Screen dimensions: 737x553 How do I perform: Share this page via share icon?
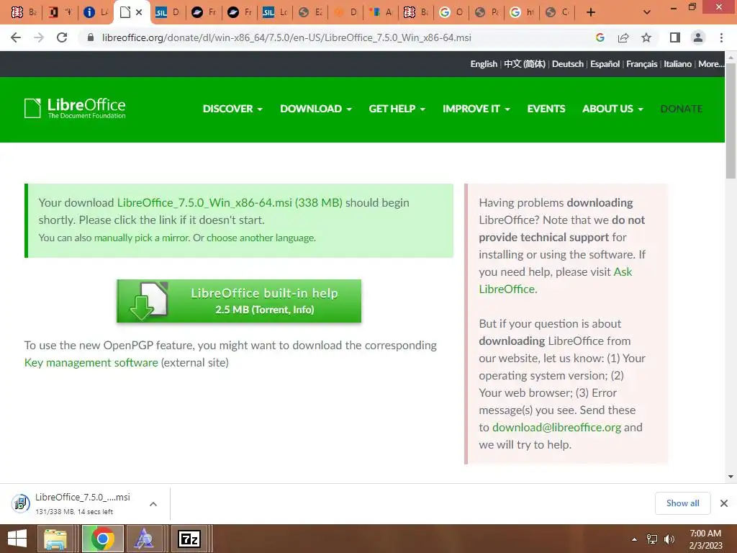[623, 37]
